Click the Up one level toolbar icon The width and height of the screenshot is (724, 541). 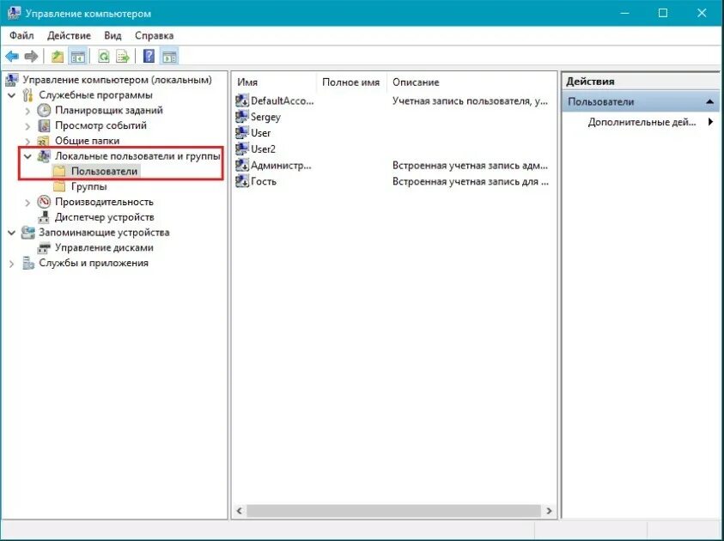point(58,57)
